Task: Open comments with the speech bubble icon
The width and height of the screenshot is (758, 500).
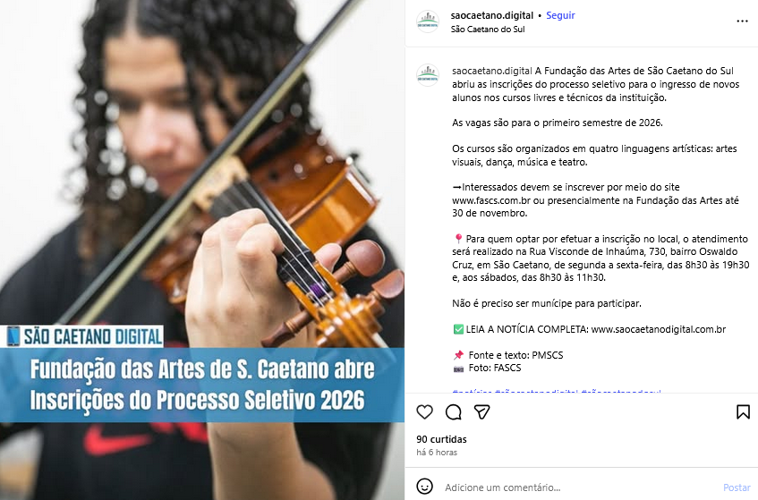Action: click(454, 412)
